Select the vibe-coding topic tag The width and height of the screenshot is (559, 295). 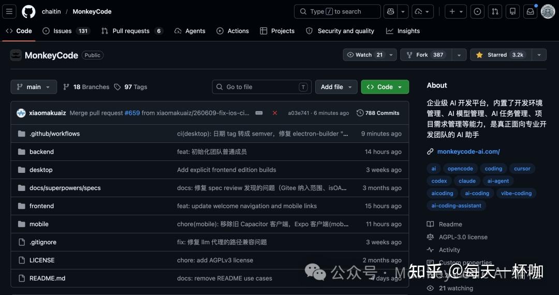[x=516, y=194]
